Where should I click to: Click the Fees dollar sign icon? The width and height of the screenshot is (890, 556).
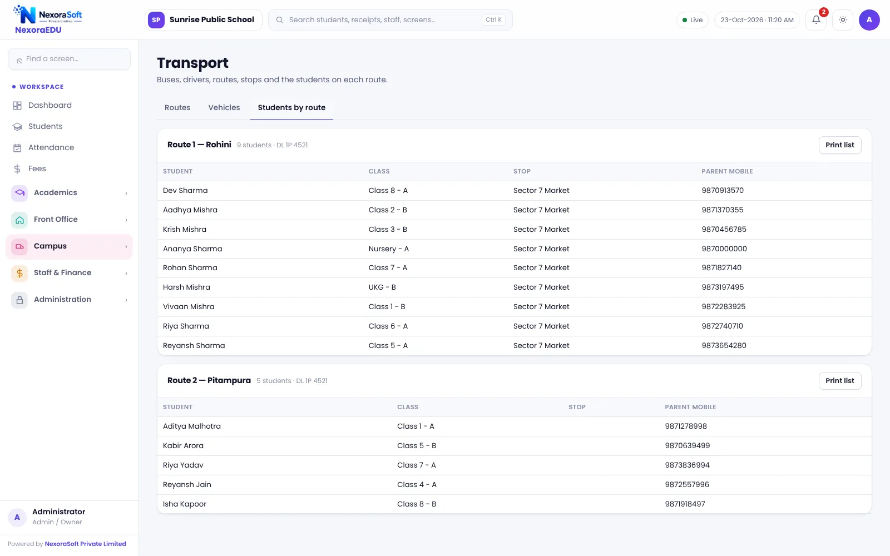[x=17, y=169]
